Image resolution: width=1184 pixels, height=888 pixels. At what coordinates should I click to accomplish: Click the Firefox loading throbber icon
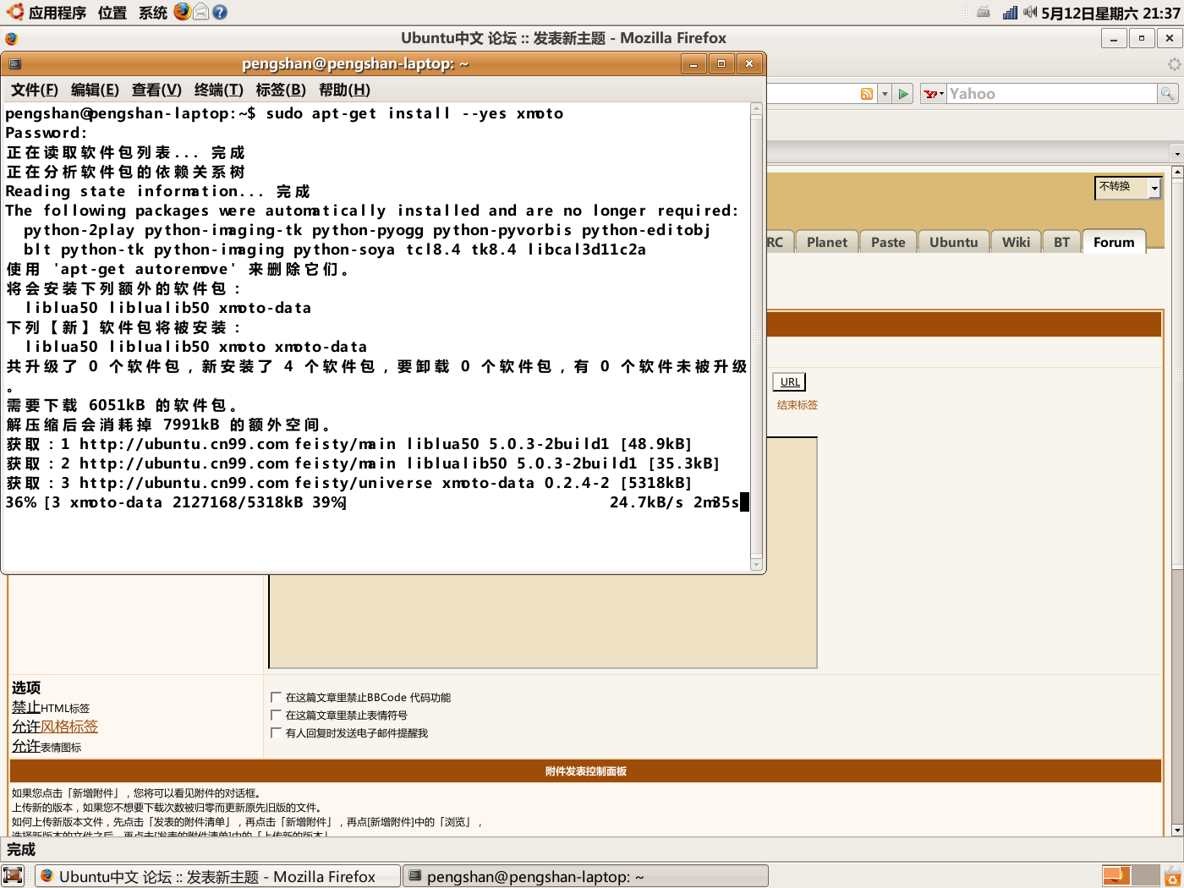(1174, 64)
